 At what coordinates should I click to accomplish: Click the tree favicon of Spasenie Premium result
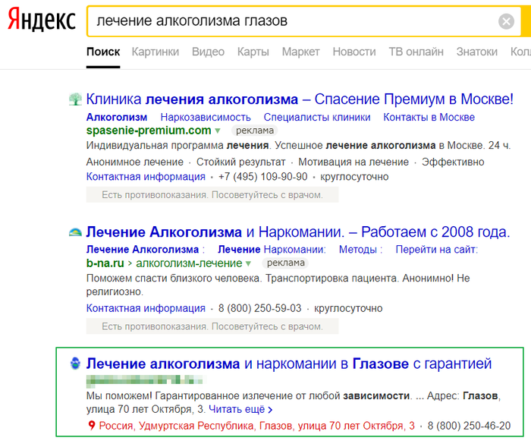point(76,99)
